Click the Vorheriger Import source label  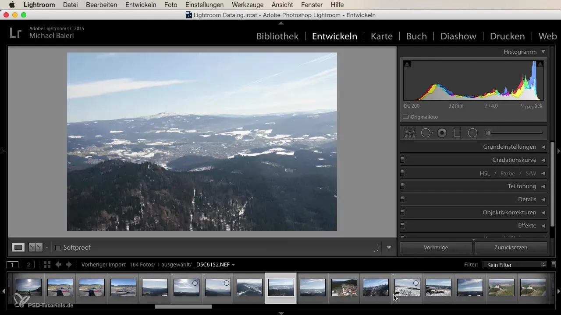(x=103, y=265)
